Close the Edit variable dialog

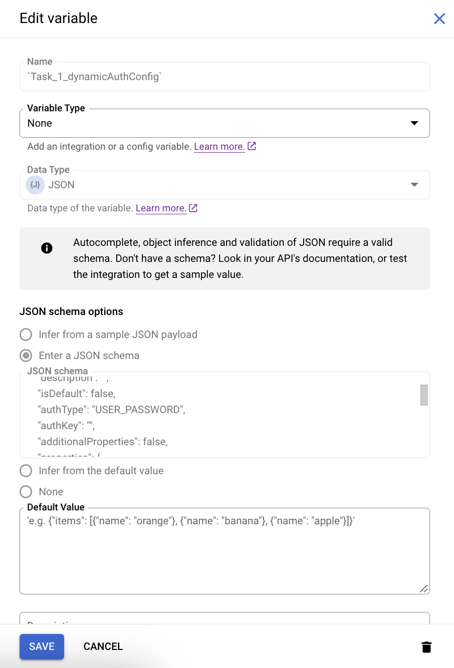(x=439, y=19)
